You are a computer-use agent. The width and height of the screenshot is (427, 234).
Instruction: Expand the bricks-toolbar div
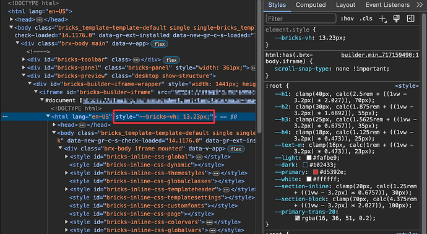click(x=24, y=59)
